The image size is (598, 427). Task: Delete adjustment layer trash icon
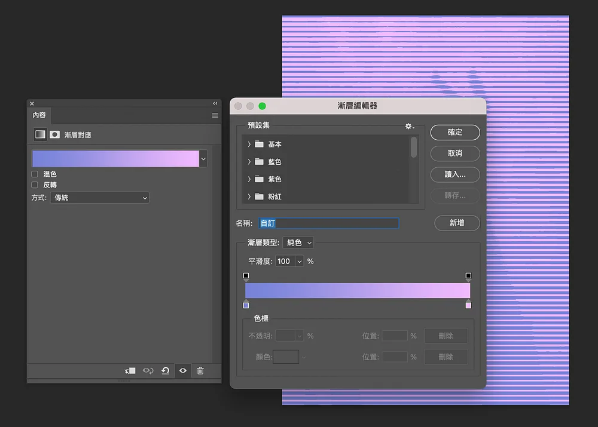(x=200, y=371)
